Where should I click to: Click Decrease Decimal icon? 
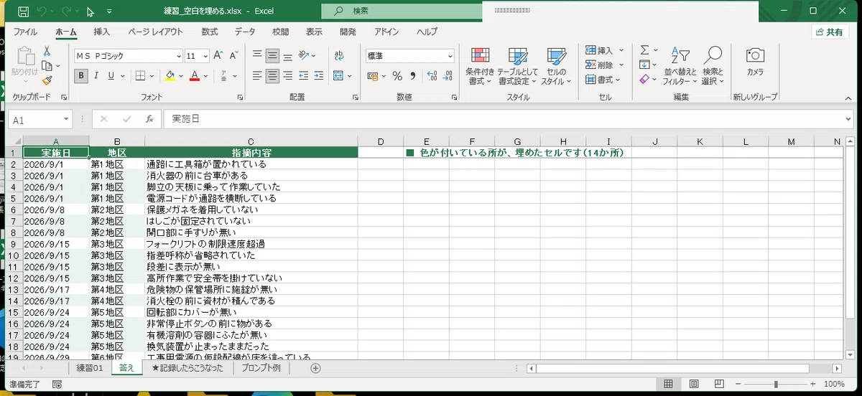tap(448, 76)
